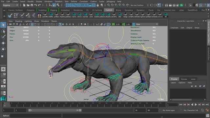Lock current selection with padlock icon

pos(98,5)
